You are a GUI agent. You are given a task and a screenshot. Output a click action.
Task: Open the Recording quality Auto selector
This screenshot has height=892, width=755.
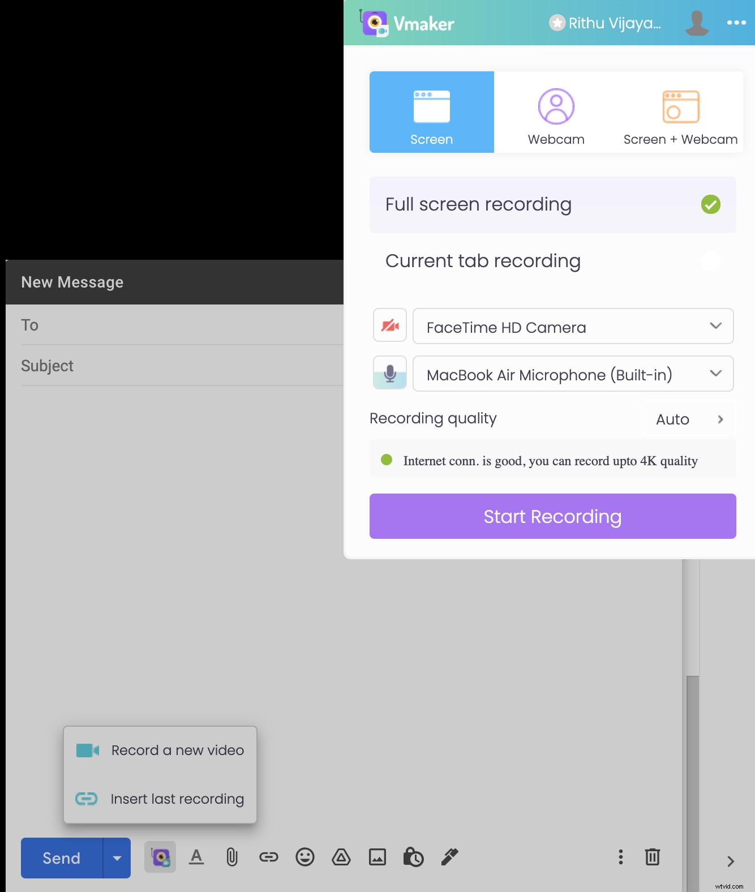coord(689,419)
